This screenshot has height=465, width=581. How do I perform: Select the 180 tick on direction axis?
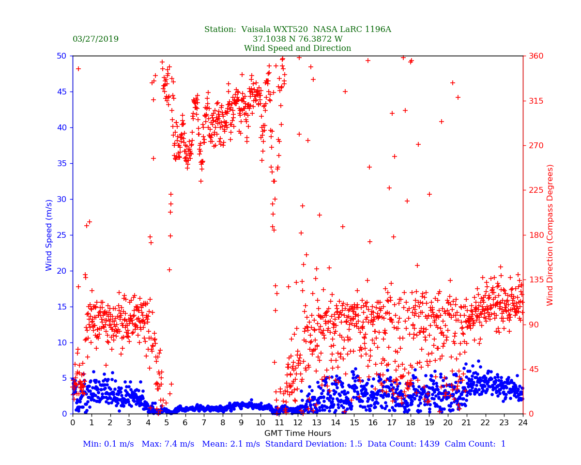(x=535, y=235)
